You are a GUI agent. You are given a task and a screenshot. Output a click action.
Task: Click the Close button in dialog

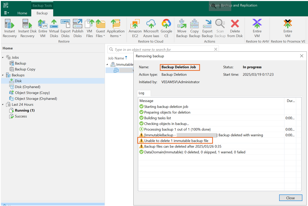point(291,198)
